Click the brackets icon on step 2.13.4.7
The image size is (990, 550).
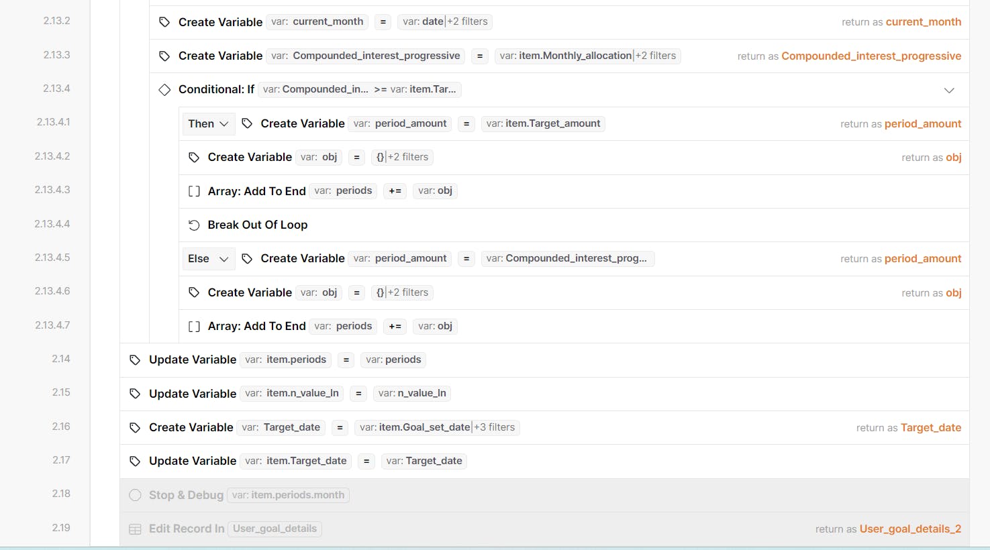pyautogui.click(x=194, y=327)
